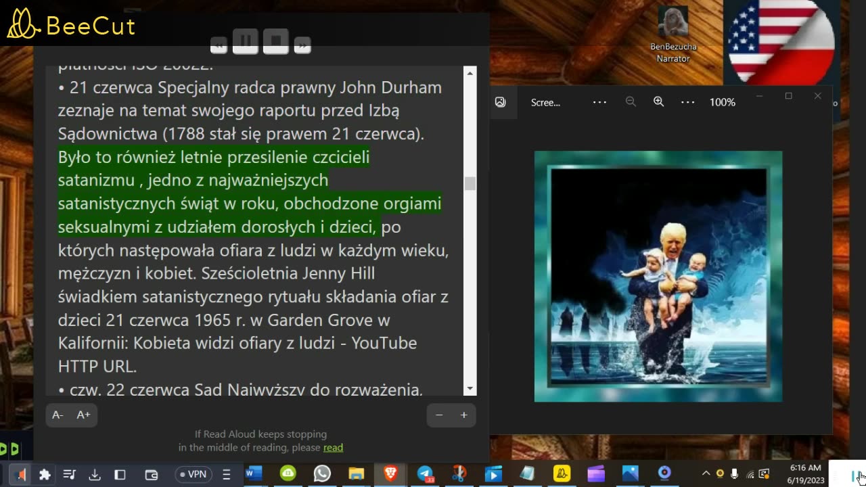Open the Brave wallet icon
Image resolution: width=866 pixels, height=487 pixels.
(152, 475)
